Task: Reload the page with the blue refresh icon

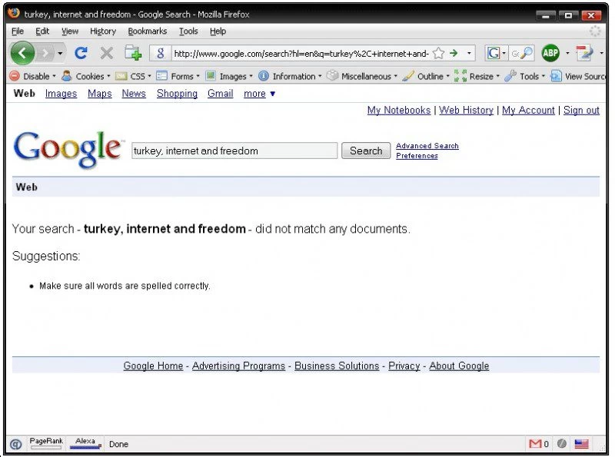Action: [81, 53]
